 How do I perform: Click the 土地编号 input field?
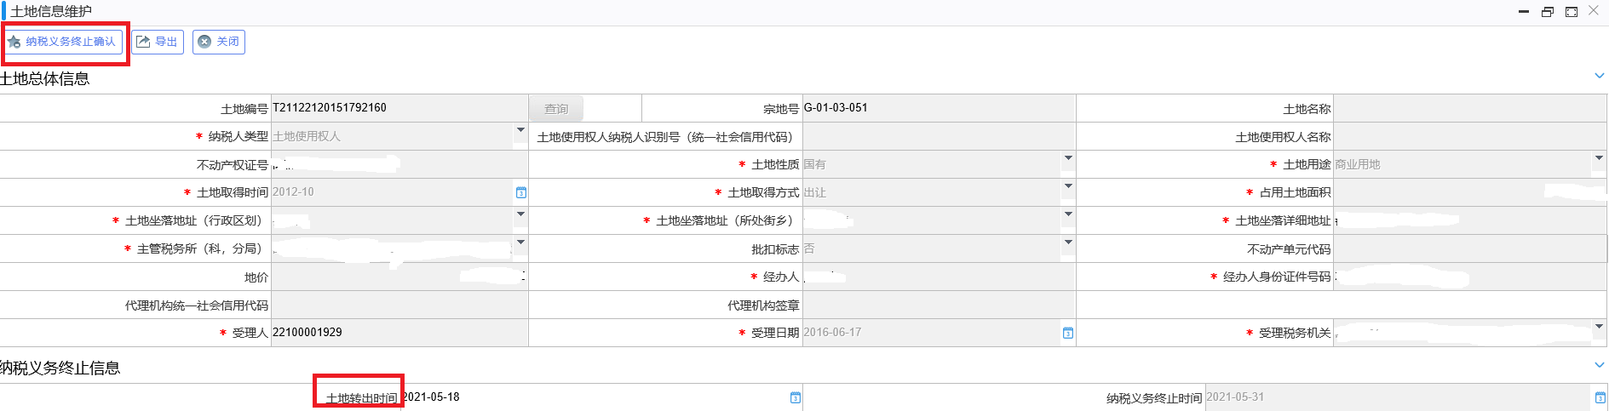(x=399, y=108)
